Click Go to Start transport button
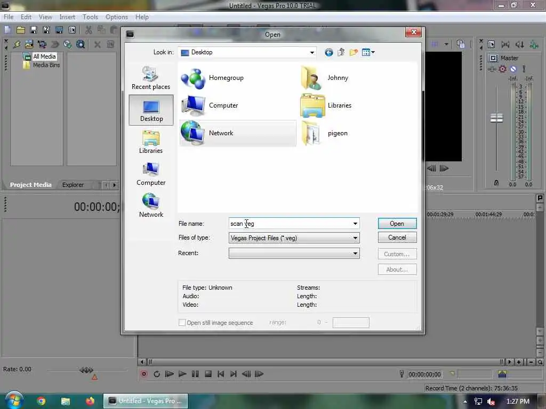Viewport: 546px width, 409px height. tap(221, 374)
